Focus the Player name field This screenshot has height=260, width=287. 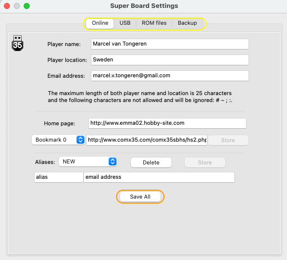tap(170, 44)
